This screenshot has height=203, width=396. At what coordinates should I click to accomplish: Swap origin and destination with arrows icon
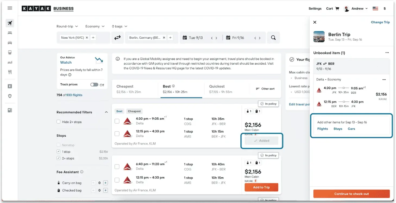coord(117,38)
